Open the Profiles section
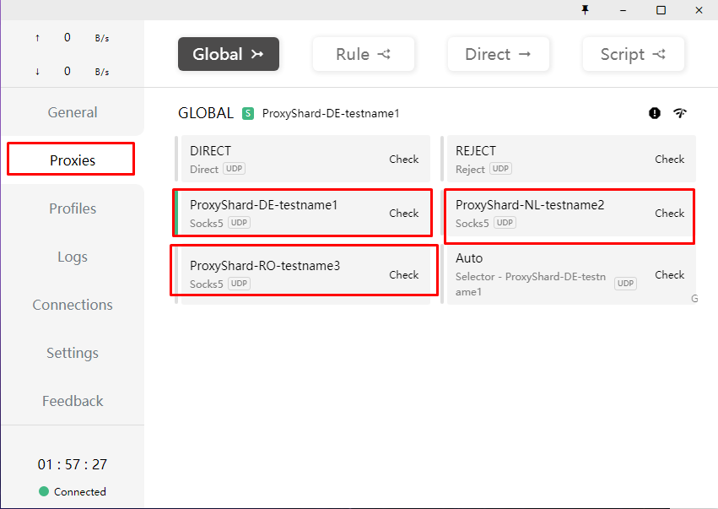718x509 pixels. pyautogui.click(x=73, y=208)
